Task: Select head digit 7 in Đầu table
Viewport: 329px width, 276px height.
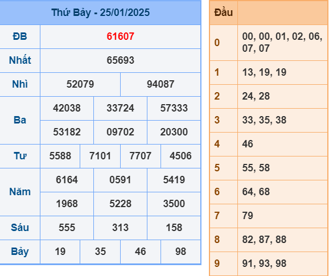Action: (217, 216)
